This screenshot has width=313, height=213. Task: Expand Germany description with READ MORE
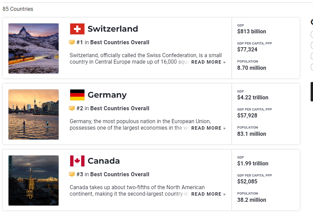tap(208, 128)
